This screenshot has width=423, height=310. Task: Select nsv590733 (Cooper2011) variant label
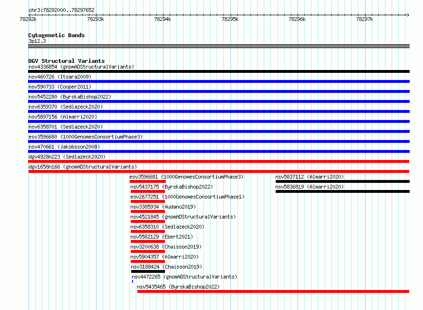click(x=60, y=87)
